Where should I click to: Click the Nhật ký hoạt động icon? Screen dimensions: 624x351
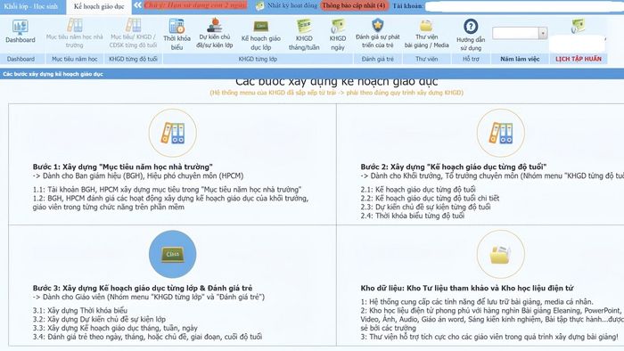pyautogui.click(x=259, y=5)
